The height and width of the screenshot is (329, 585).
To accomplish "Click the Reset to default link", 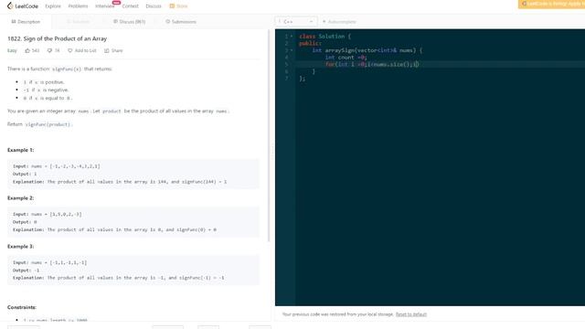I will 410,314.
